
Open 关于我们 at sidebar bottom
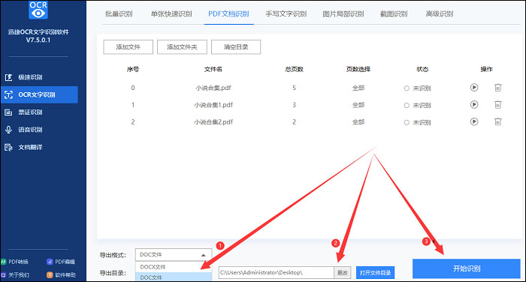tap(15, 275)
